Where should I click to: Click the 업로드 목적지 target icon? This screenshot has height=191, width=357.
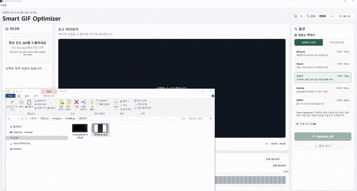[296, 35]
